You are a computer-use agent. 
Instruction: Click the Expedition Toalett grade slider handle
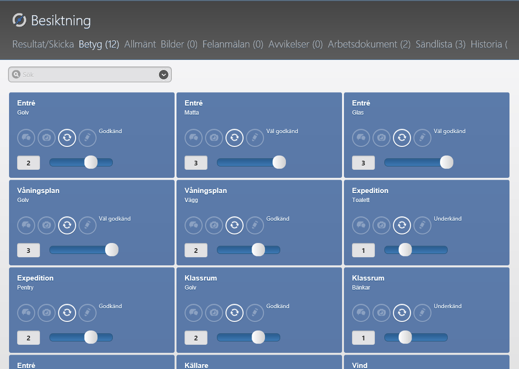405,250
